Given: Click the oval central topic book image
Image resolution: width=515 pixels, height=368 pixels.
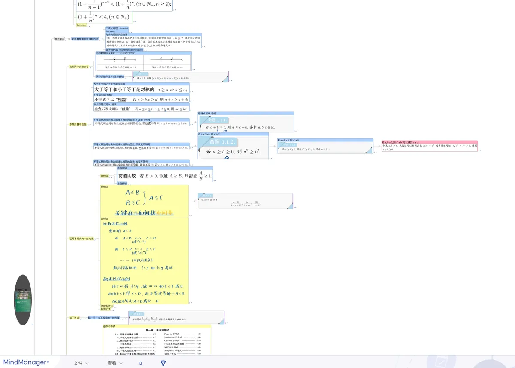Looking at the screenshot, I should pos(23,300).
